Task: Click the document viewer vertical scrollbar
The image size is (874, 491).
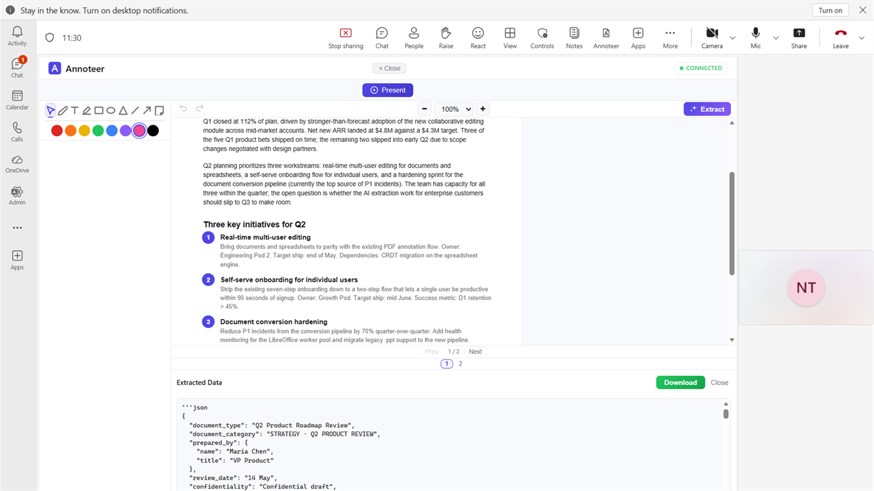Action: click(x=732, y=224)
